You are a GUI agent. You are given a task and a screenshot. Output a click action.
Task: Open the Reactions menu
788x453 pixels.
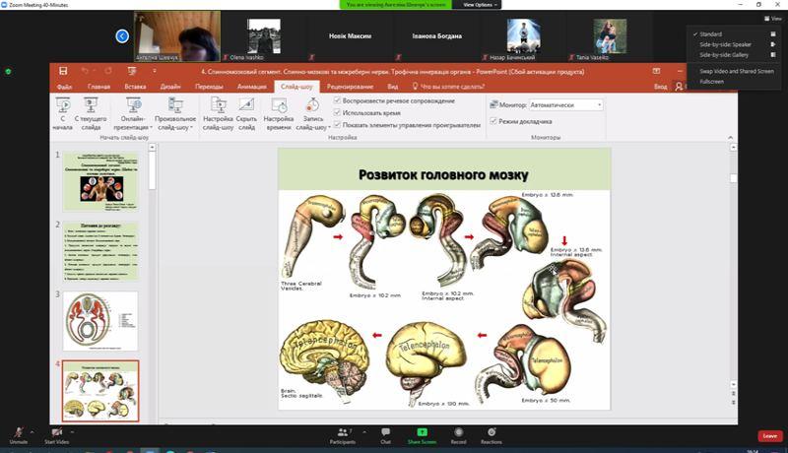(x=491, y=432)
